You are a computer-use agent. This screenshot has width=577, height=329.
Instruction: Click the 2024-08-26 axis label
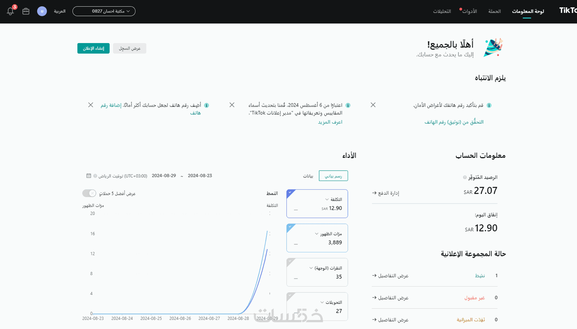point(180,318)
